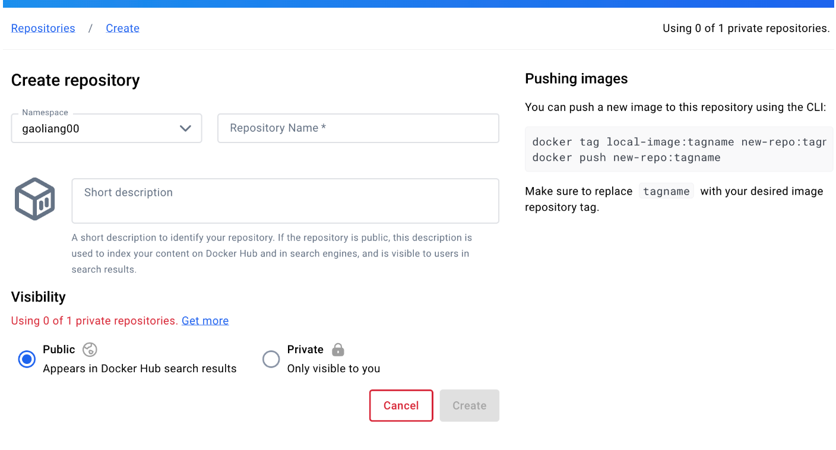This screenshot has height=450, width=836.
Task: Select the Public visibility radio button
Action: click(x=27, y=359)
